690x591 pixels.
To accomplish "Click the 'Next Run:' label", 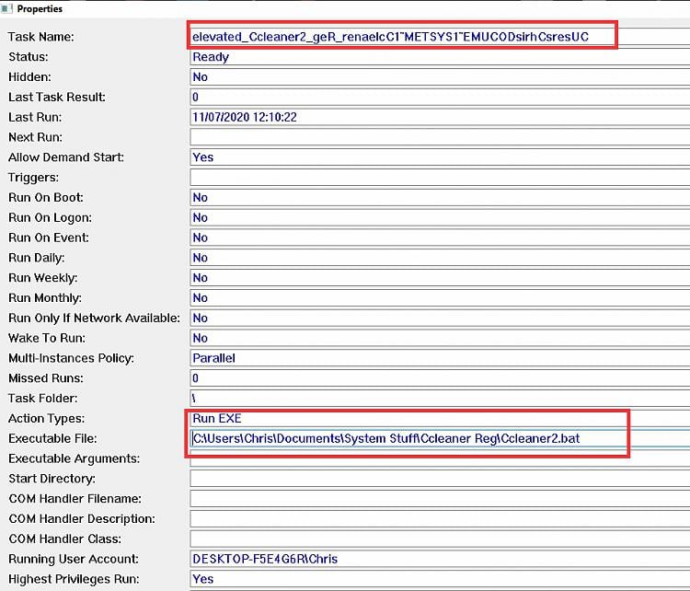I will click(35, 137).
